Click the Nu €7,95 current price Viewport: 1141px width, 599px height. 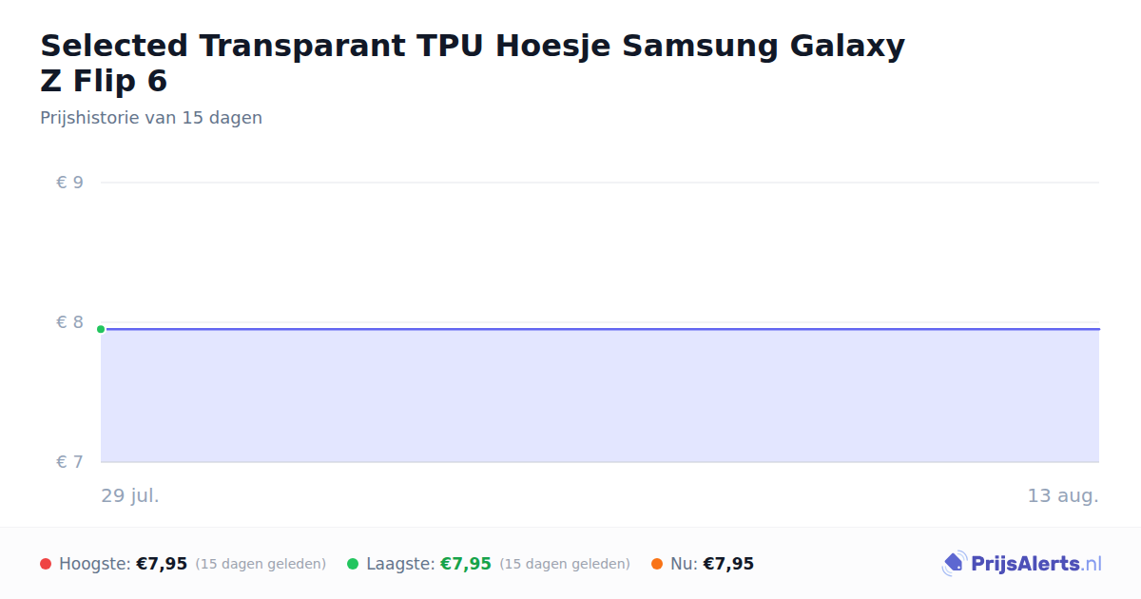(728, 564)
